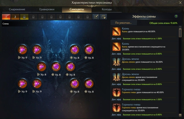
Task: Switch to gem preset 2
Action: click(15, 17)
